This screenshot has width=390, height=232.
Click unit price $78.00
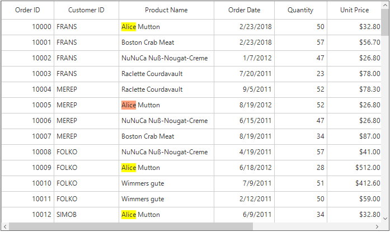click(x=354, y=74)
